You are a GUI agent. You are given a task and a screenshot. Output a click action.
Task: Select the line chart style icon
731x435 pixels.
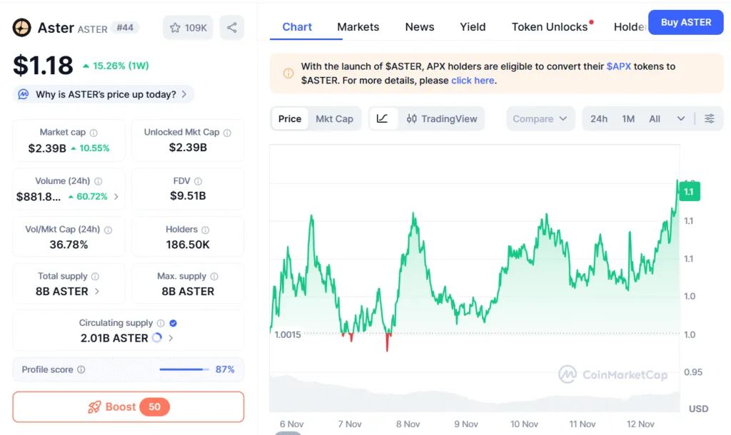(x=383, y=118)
